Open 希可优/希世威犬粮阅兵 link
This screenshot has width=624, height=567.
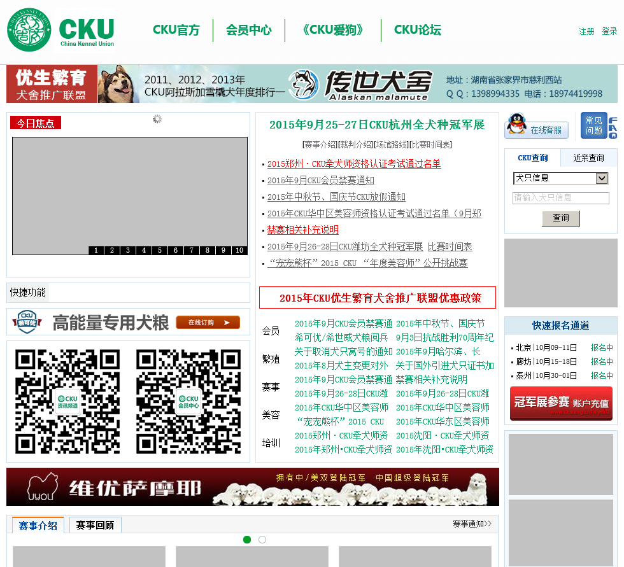(x=341, y=337)
